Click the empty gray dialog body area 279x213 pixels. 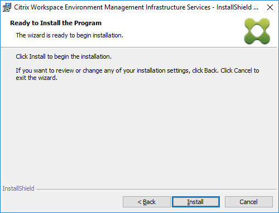pyautogui.click(x=139, y=130)
